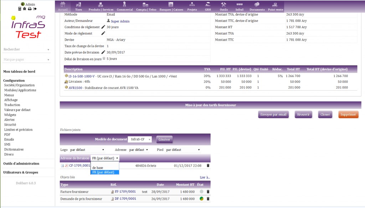This screenshot has height=208, width=365.
Task: Open the Admin user avatar
Action: click(22, 4)
